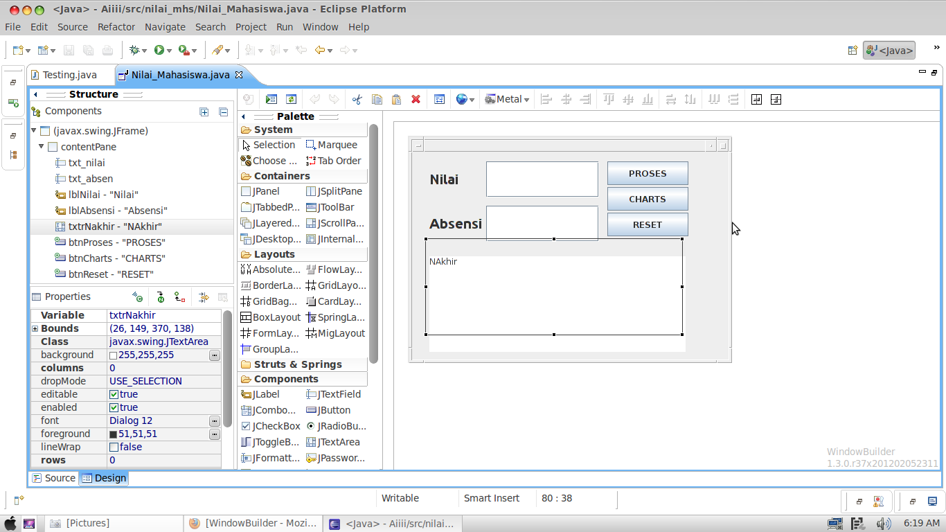Click the Cut toolbar icon
The height and width of the screenshot is (532, 946).
coord(357,99)
